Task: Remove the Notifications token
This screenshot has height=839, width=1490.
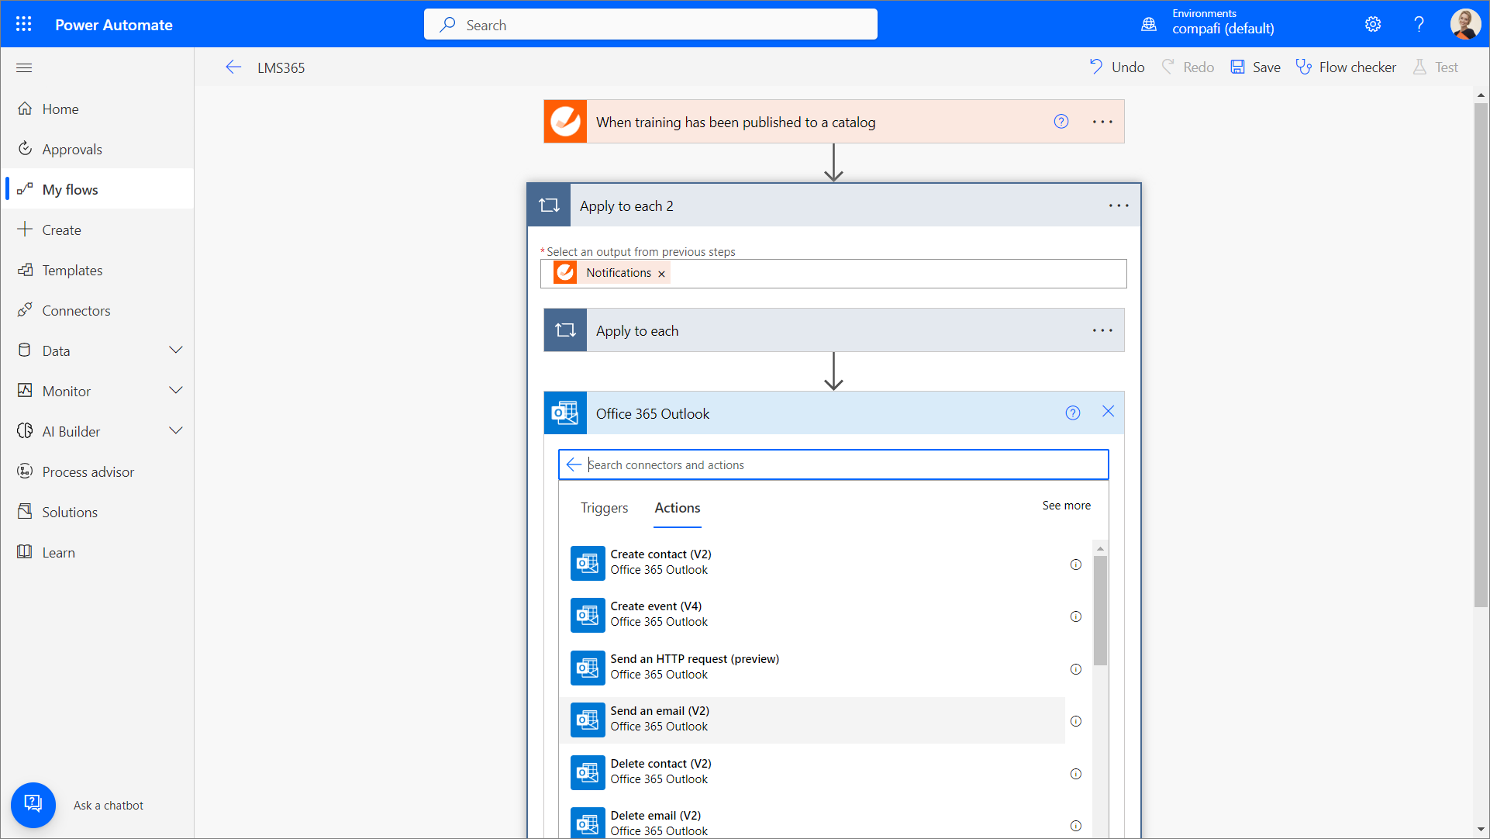Action: (661, 274)
